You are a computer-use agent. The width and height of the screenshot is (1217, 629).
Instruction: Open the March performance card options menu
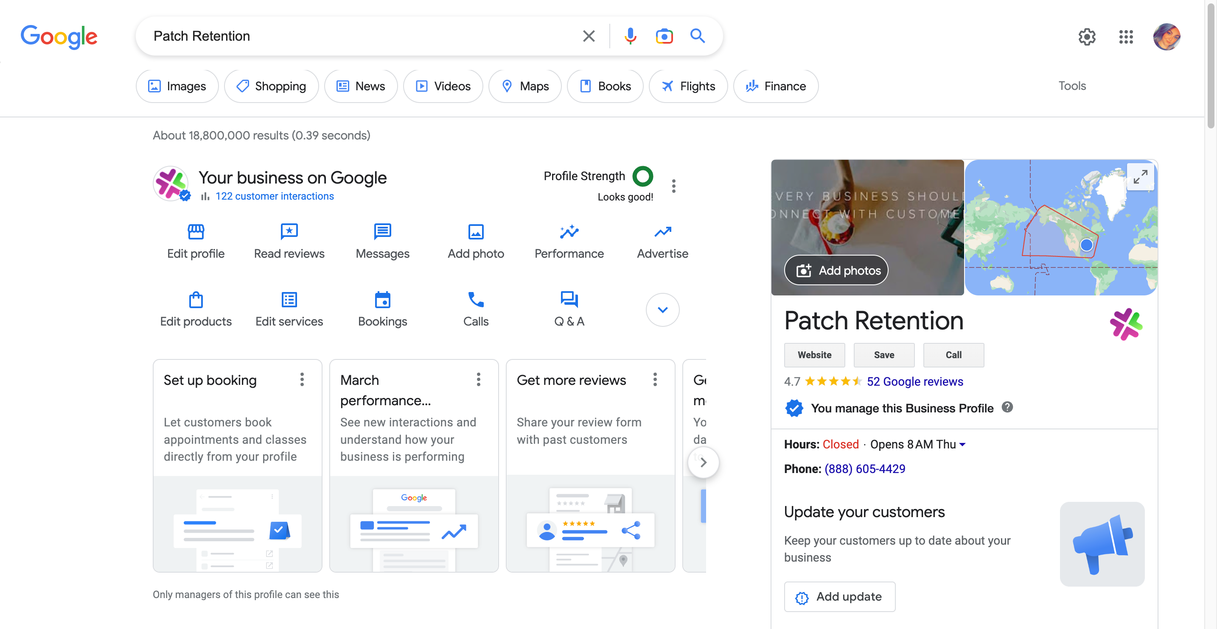tap(478, 379)
